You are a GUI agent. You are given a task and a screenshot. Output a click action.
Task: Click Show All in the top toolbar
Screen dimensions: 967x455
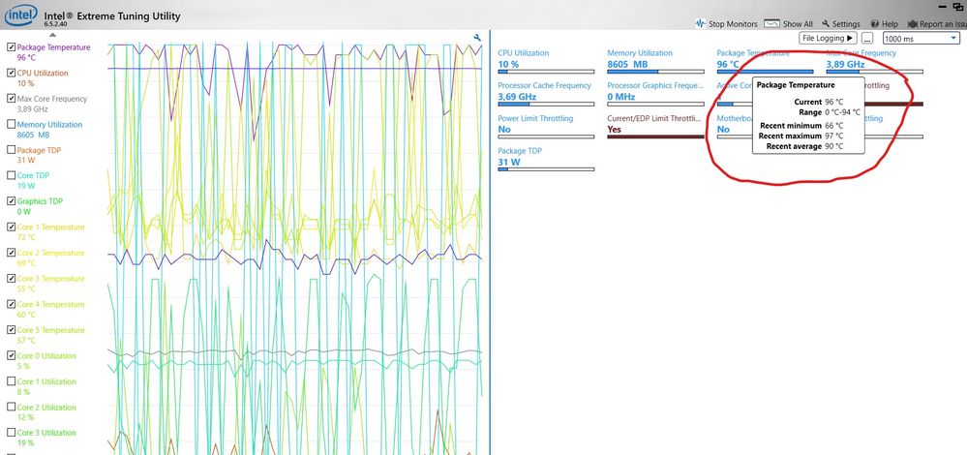[x=788, y=24]
